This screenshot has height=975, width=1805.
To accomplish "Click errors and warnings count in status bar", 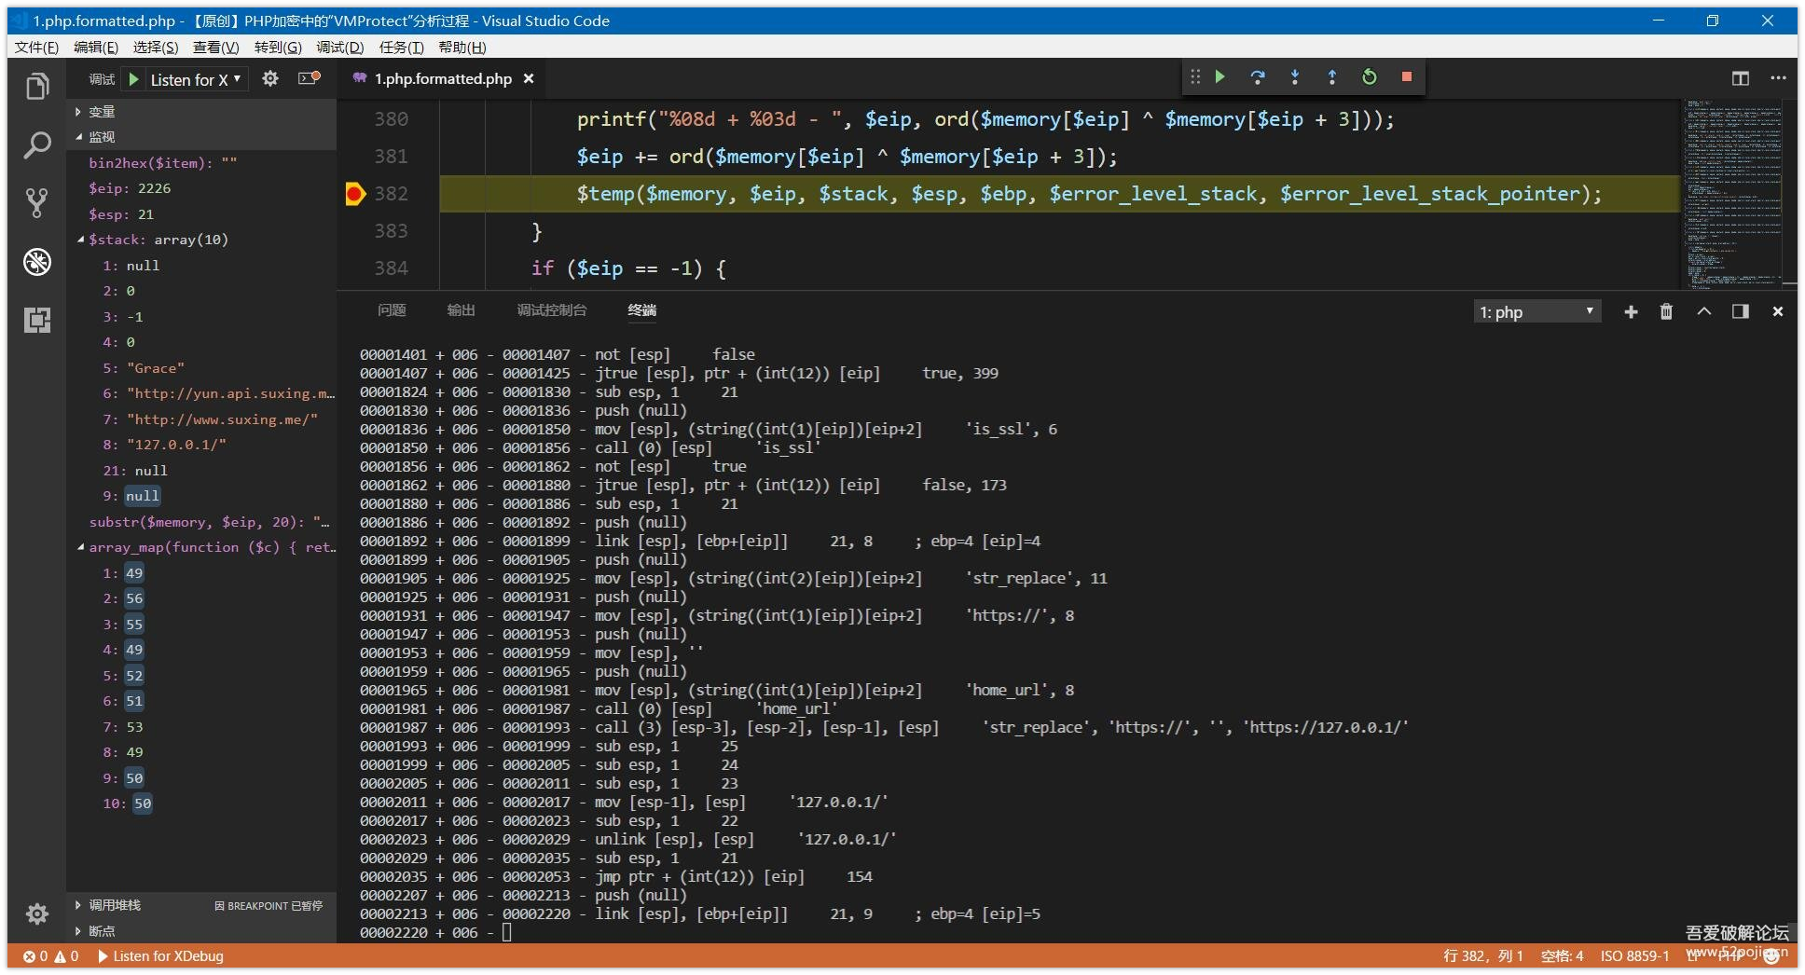I will pos(51,956).
